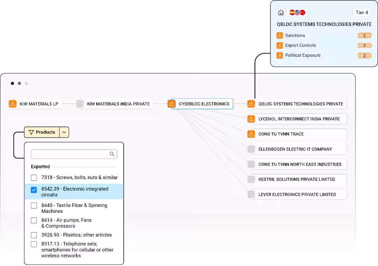
Task: Tick the 3926.90 Plastics checkbox
Action: click(34, 235)
